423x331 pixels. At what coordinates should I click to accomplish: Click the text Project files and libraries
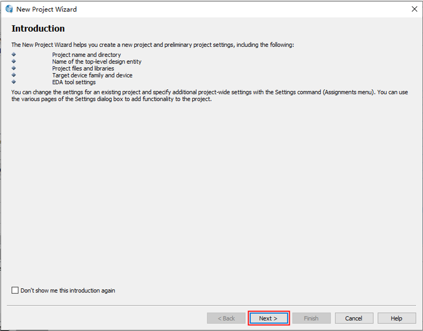click(x=83, y=68)
